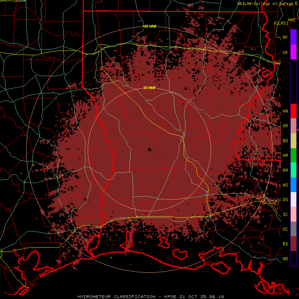Viewport: 299px width, 299px height.
Task: Click the BD legend label
Action: click(x=285, y=141)
